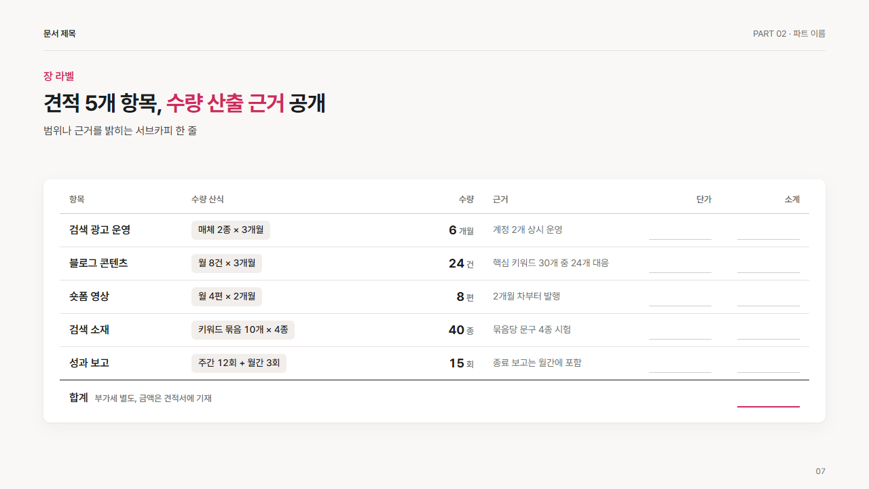Click the 소계 blank field in 블로그 콘텐츠 row
The width and height of the screenshot is (869, 489).
point(769,264)
